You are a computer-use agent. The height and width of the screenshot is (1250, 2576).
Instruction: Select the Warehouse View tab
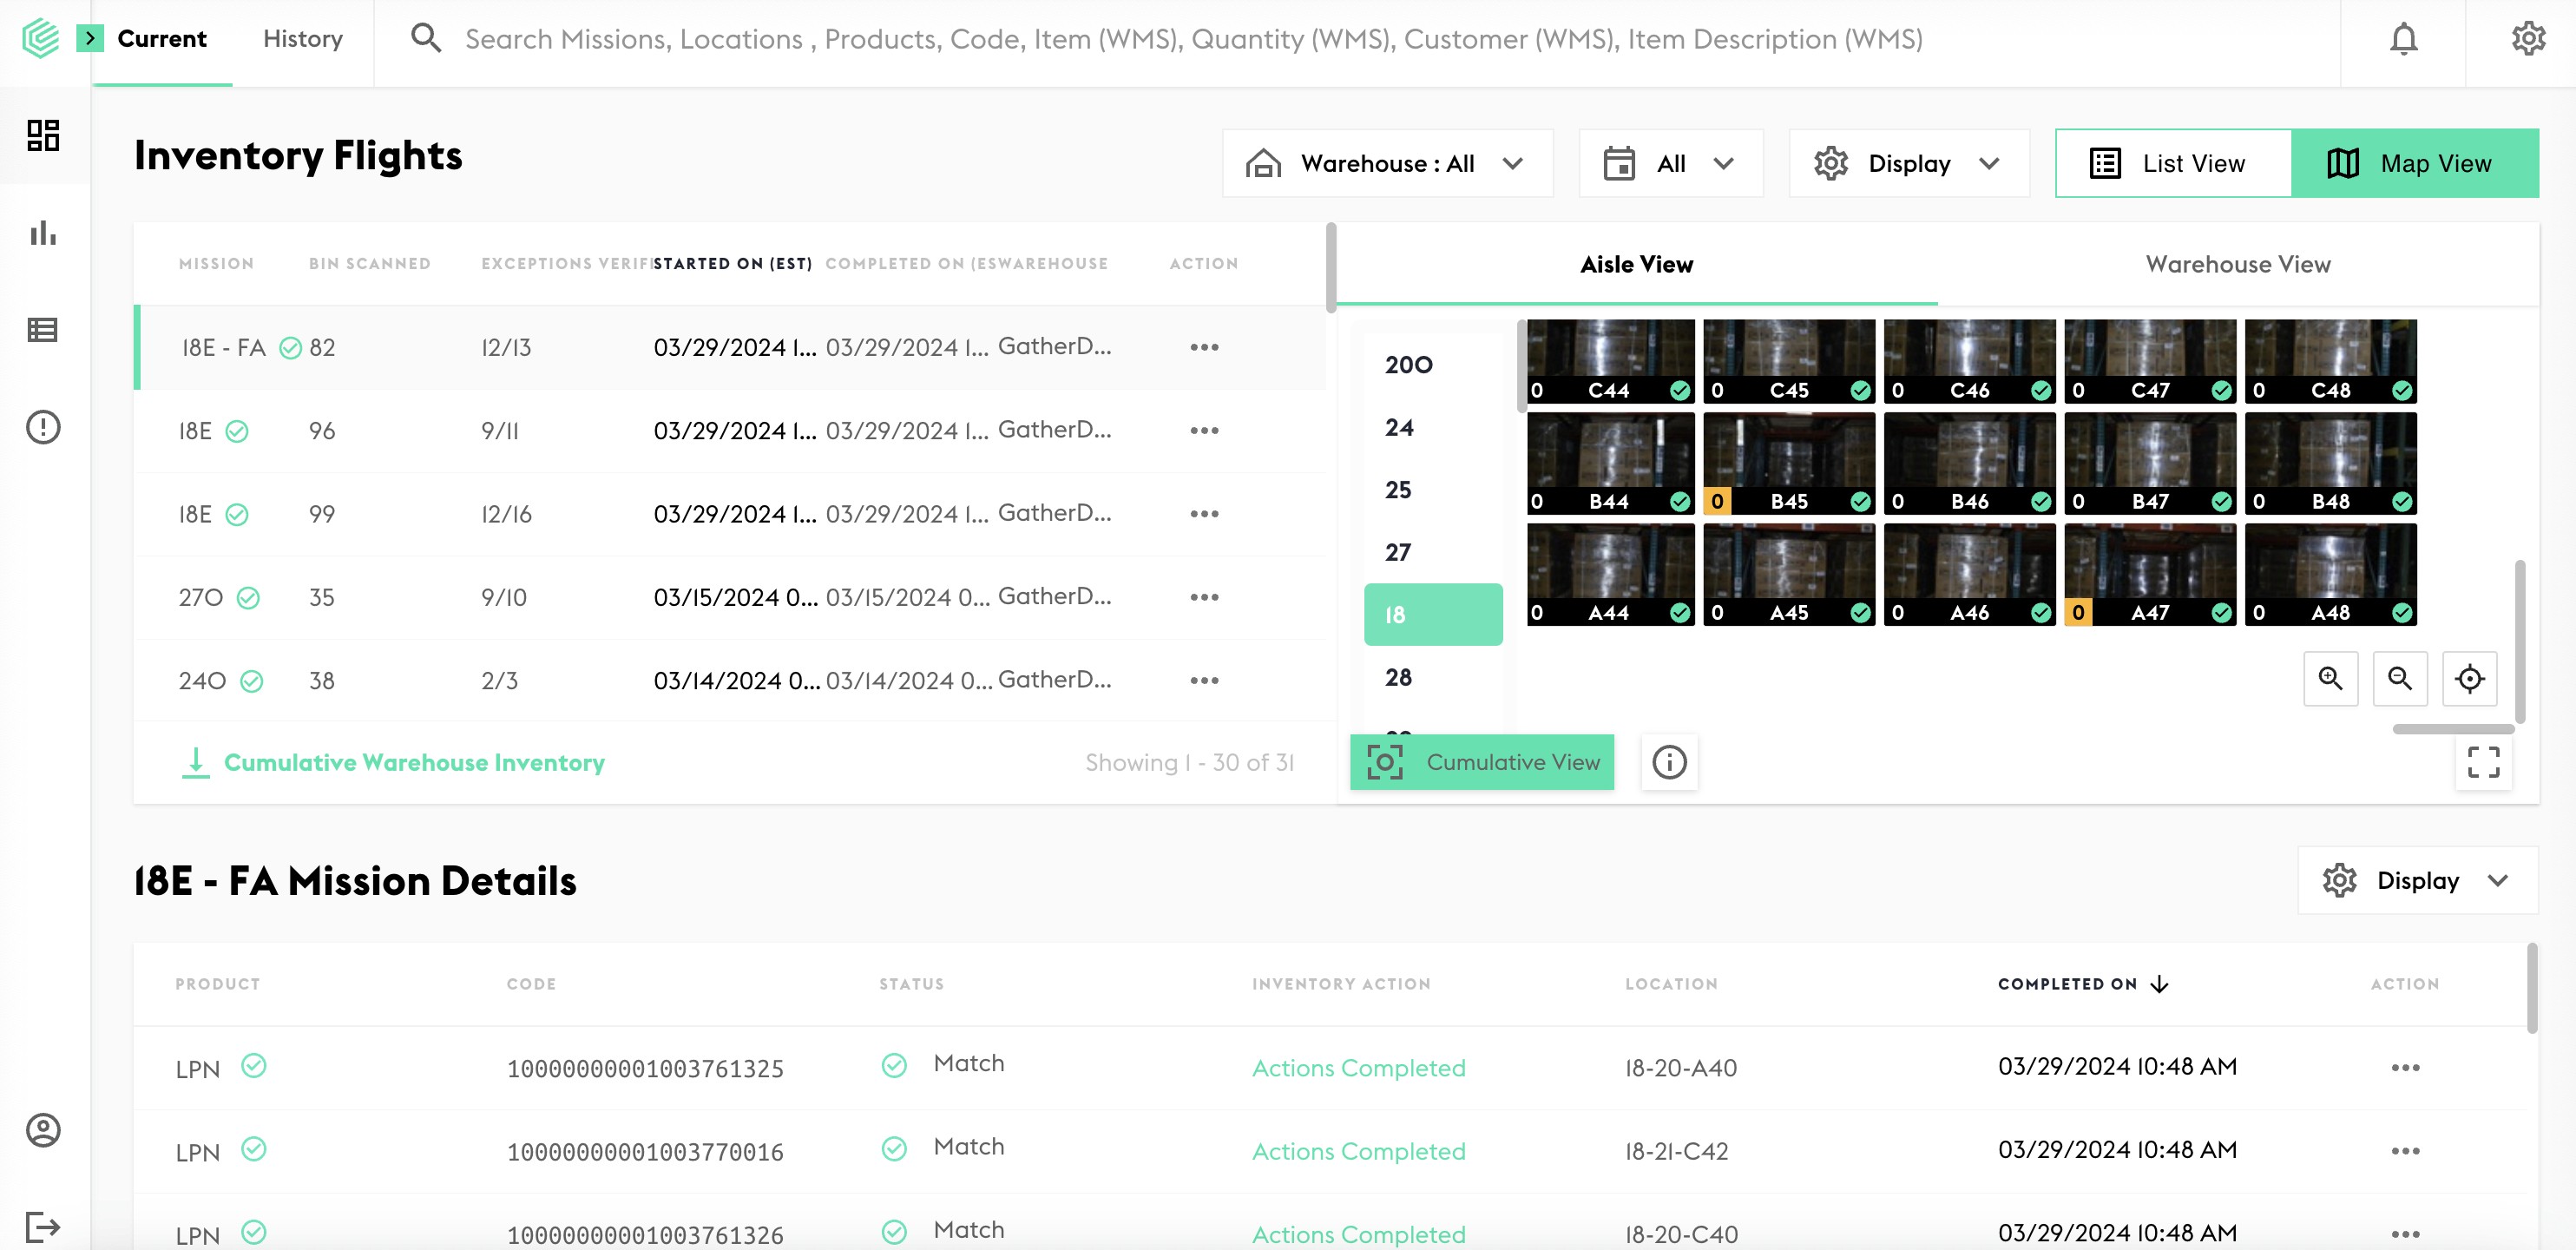coord(2238,264)
